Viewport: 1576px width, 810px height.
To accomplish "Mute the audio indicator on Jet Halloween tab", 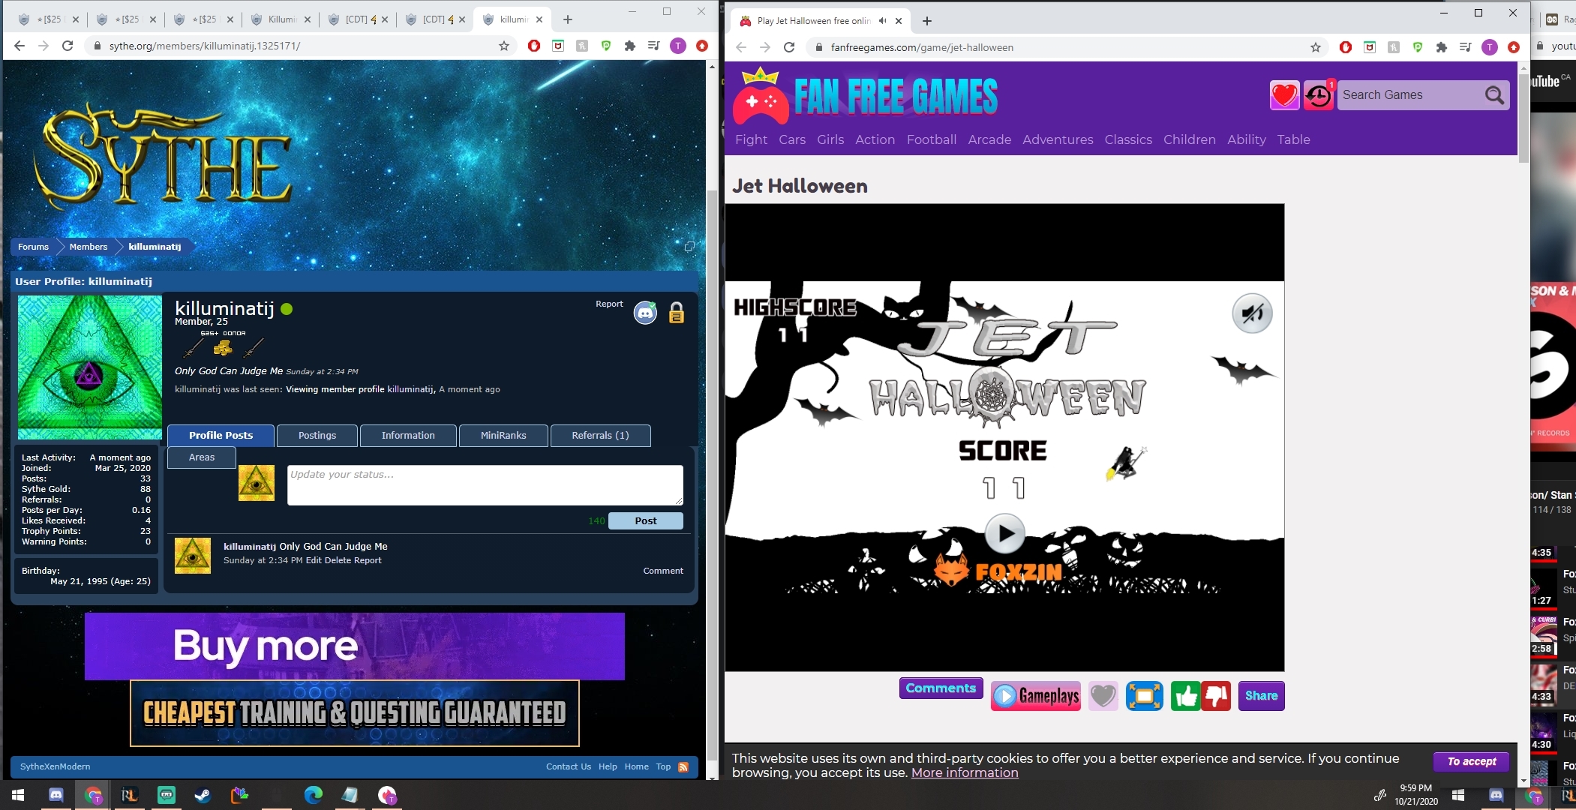I will coord(882,21).
